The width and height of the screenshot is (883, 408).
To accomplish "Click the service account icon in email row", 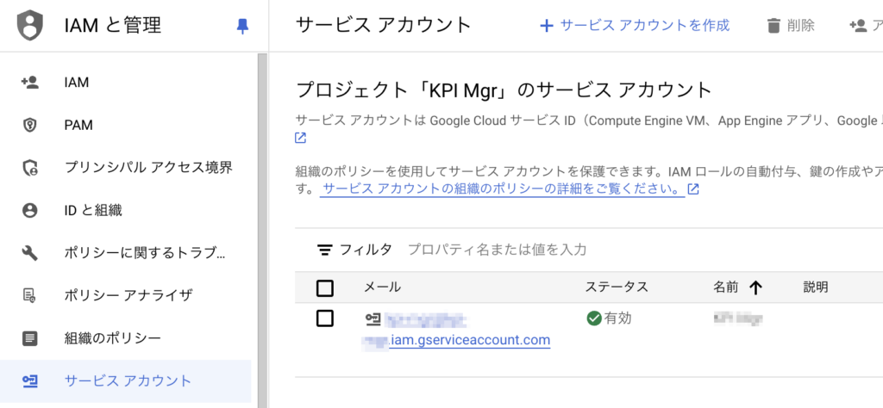I will [373, 319].
